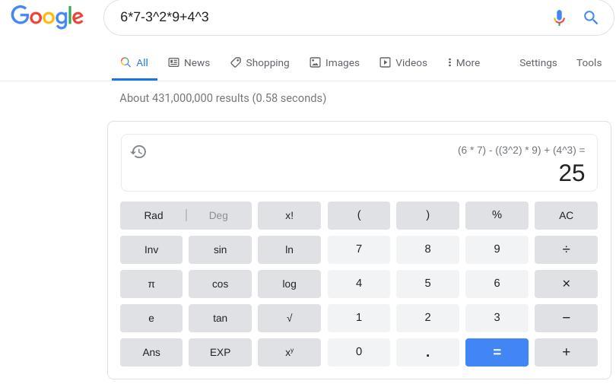Screen dimensions: 616x384
Task: Click the blue search magnifier icon
Action: tap(591, 17)
